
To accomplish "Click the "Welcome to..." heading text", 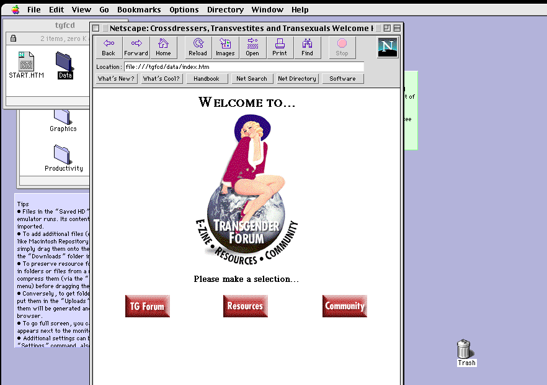I will click(x=247, y=102).
